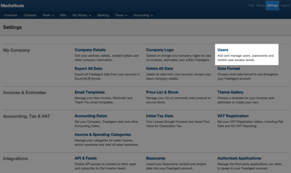Open the Files link in header
Viewport: 291px width, 173px height.
[x=251, y=5]
